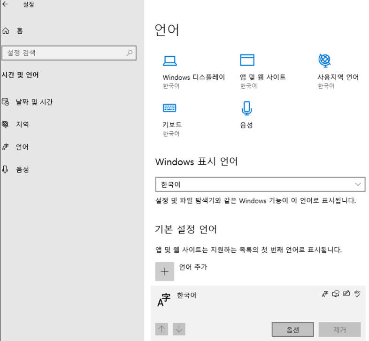369x341 pixels.
Task: Click the 시간 및 언어 section heading
Action: point(20,75)
